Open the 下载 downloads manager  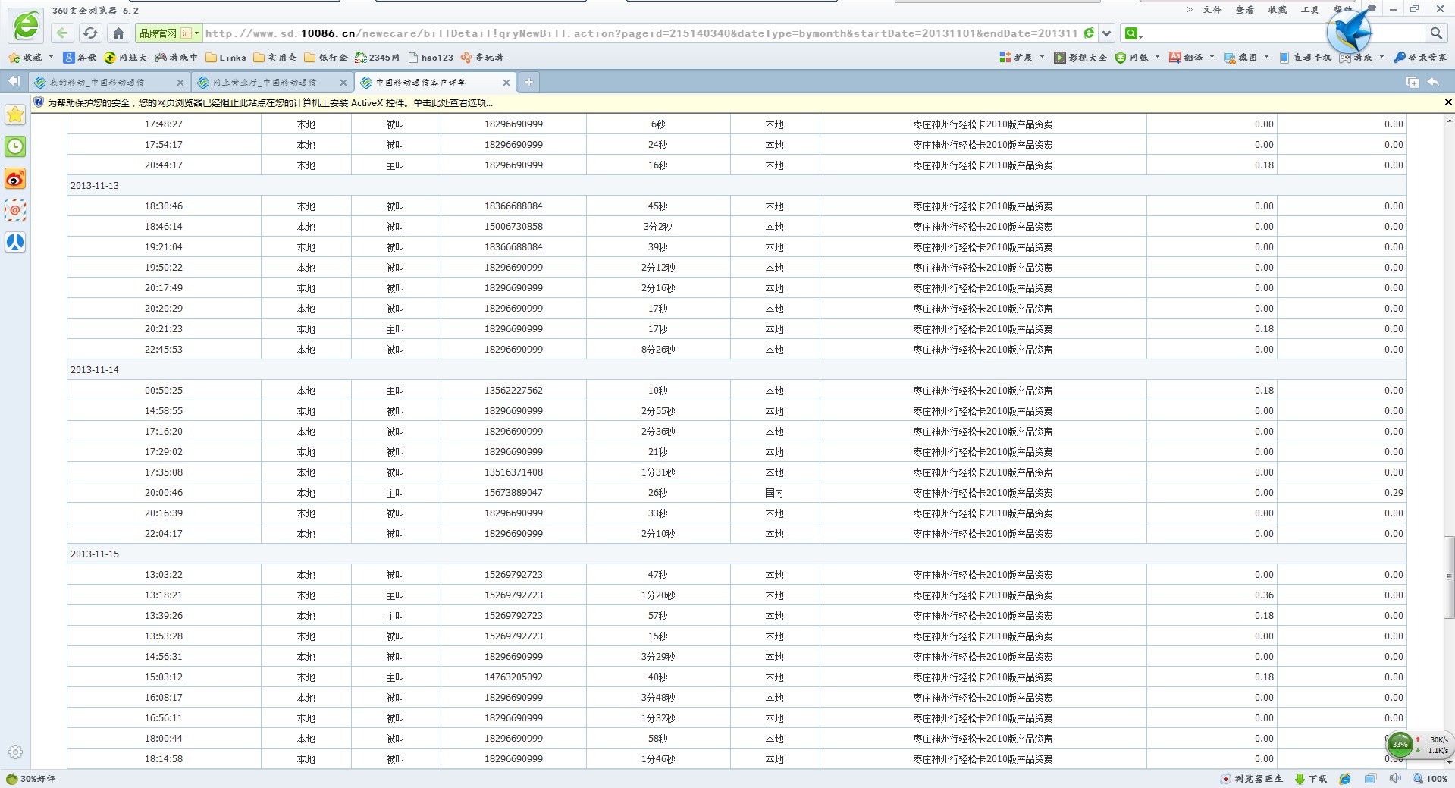[x=1311, y=779]
